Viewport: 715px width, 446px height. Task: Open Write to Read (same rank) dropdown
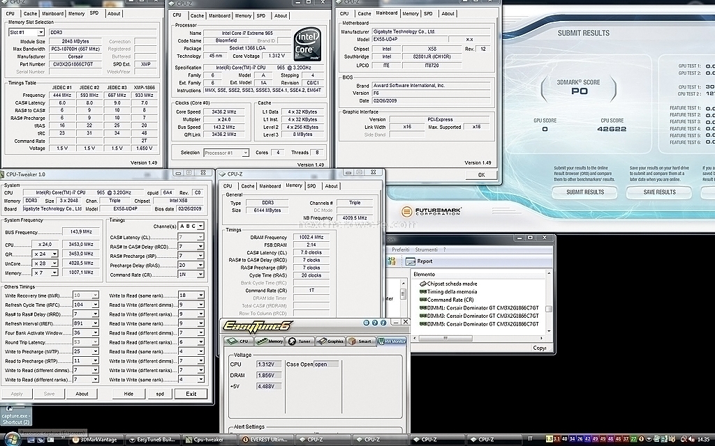[x=191, y=295]
